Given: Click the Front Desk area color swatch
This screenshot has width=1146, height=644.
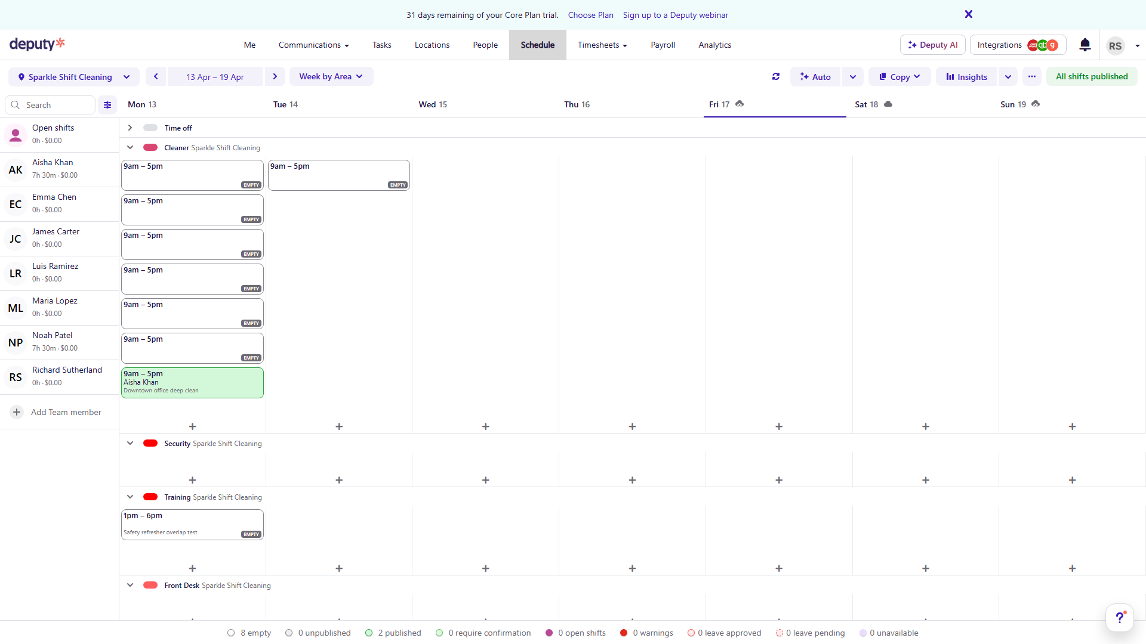Looking at the screenshot, I should [x=150, y=585].
